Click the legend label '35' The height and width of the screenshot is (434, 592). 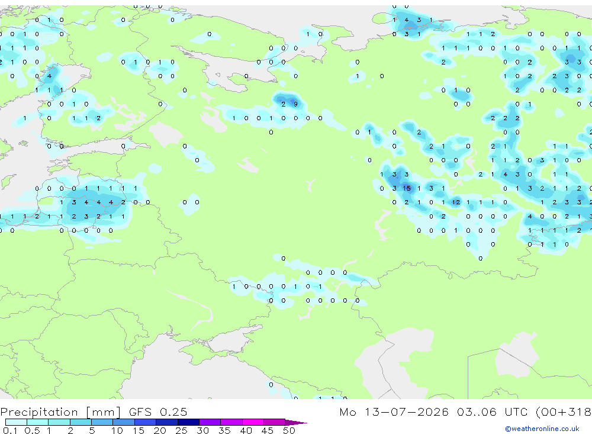tap(224, 430)
